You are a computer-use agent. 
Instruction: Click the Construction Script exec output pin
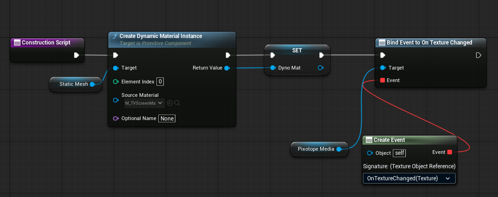coord(76,56)
